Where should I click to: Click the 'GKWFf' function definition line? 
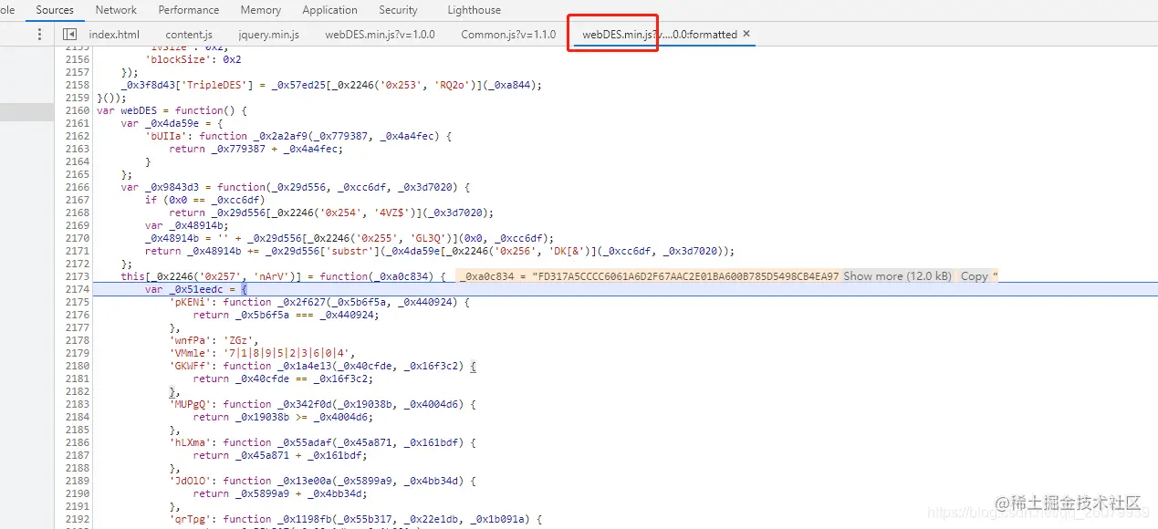(323, 366)
